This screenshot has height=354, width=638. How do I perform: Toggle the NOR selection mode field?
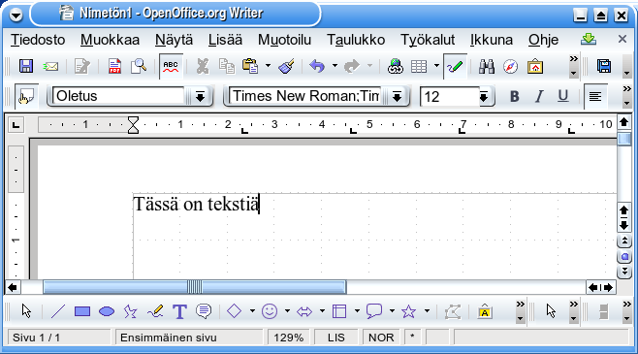click(381, 338)
